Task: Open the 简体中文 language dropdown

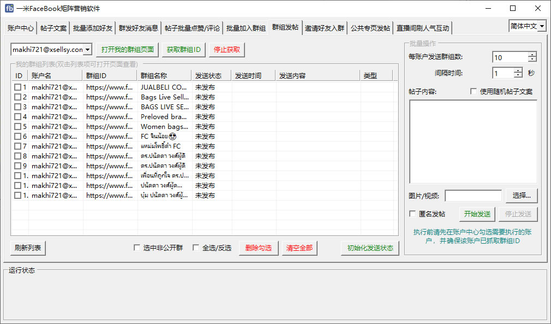Action: 528,26
